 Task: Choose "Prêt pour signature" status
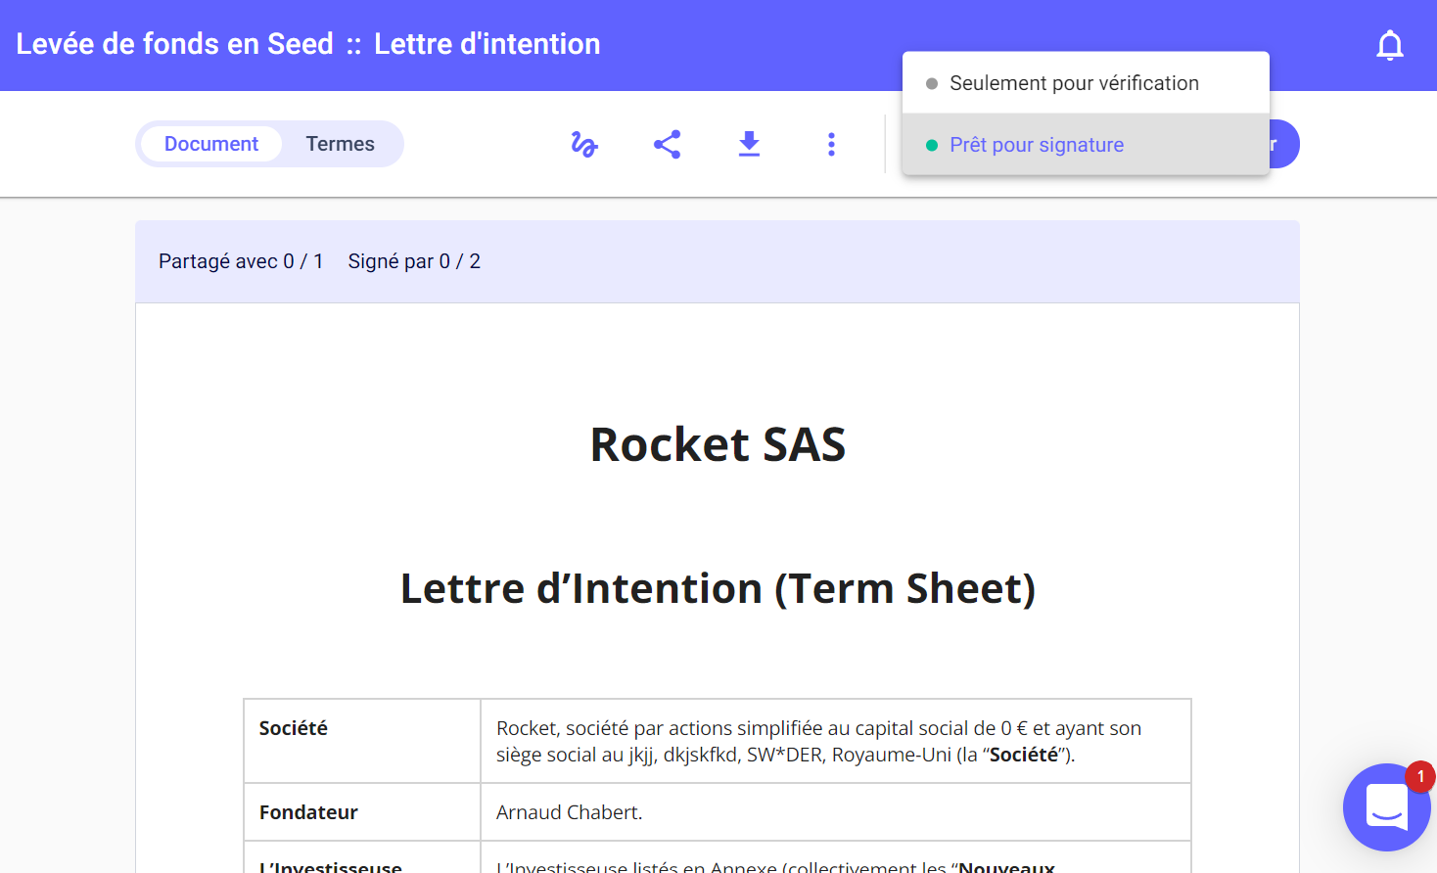[1036, 145]
